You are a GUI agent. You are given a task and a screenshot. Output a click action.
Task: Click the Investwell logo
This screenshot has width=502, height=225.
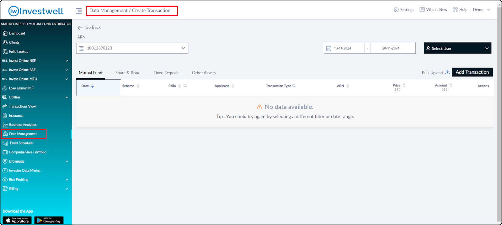tap(36, 11)
